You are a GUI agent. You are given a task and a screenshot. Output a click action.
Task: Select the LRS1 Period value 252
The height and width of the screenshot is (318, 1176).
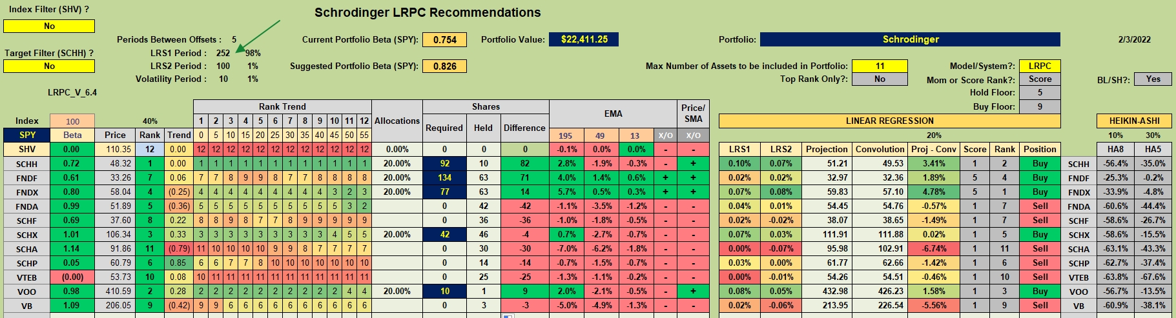pyautogui.click(x=223, y=53)
